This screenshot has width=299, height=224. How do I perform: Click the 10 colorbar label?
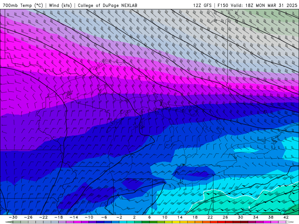pyautogui.click(x=165, y=217)
